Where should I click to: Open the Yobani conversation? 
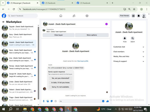[x=19, y=91]
